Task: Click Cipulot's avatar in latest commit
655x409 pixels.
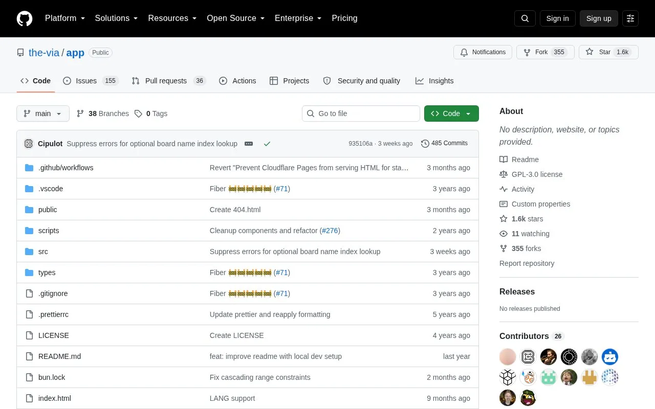Action: coord(29,144)
